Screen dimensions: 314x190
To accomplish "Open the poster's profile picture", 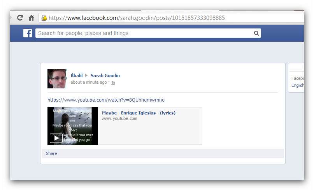I will 57,79.
